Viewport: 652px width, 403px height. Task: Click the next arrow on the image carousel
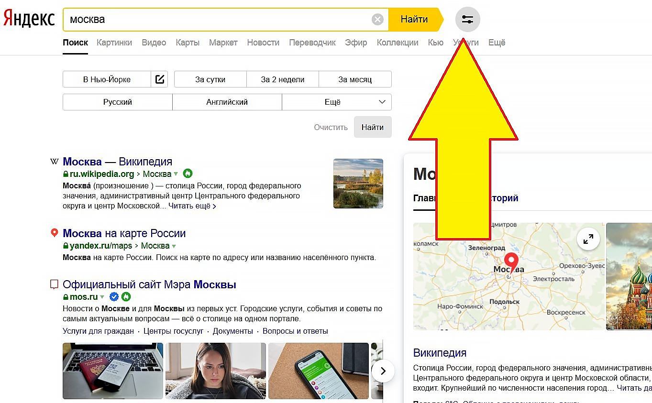pos(383,370)
